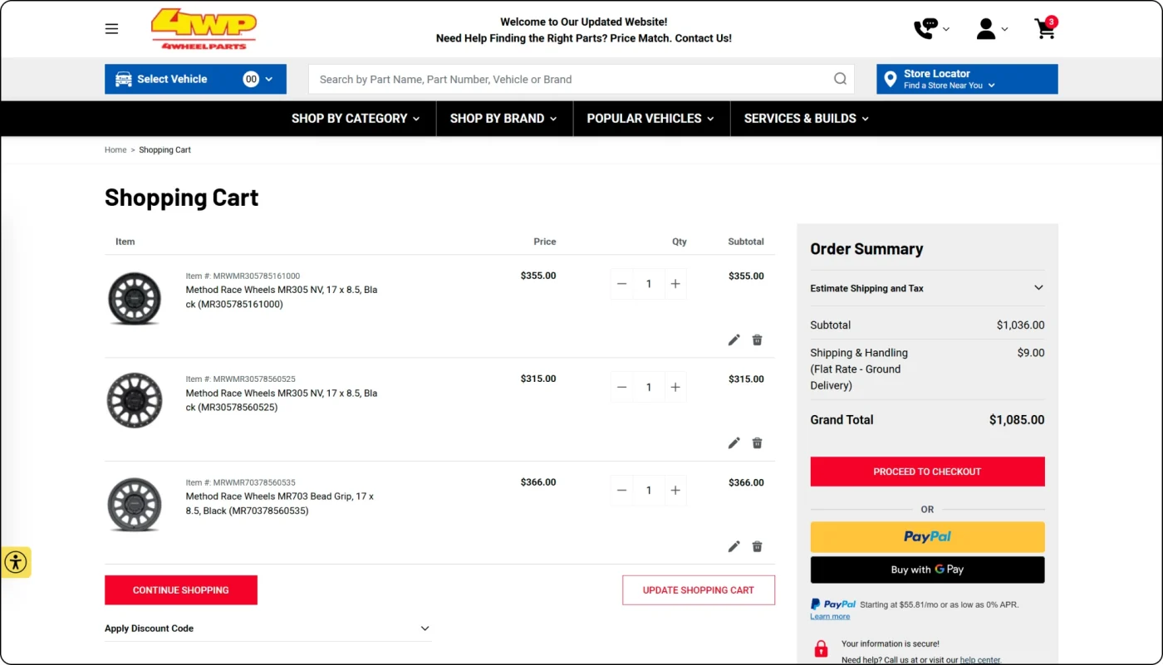Click the MR703 Bead Grip product title
1163x665 pixels.
pyautogui.click(x=280, y=504)
